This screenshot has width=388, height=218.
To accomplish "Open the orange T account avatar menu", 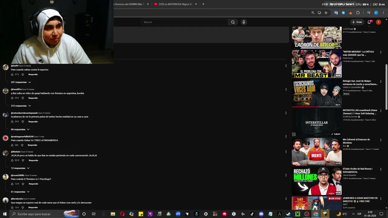I will coord(378,22).
